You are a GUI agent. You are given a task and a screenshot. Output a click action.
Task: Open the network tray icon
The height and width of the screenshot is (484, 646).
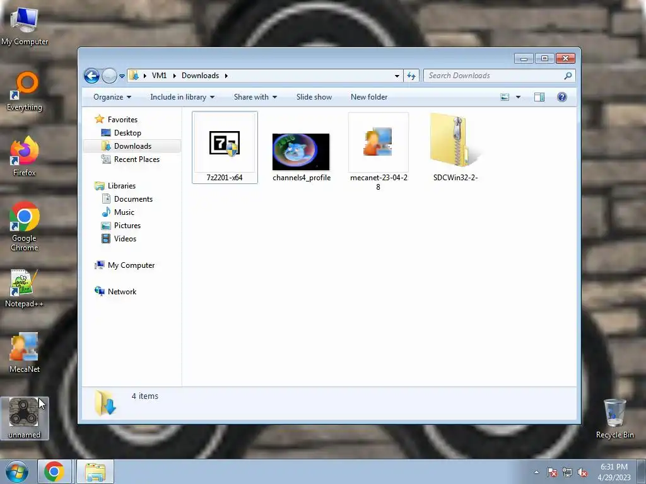[567, 472]
